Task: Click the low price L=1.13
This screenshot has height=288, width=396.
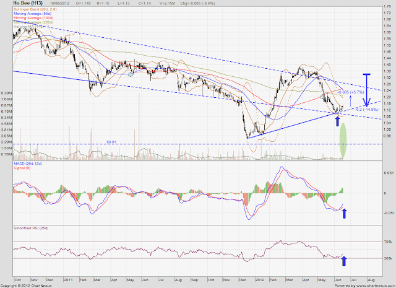Action: coord(124,3)
